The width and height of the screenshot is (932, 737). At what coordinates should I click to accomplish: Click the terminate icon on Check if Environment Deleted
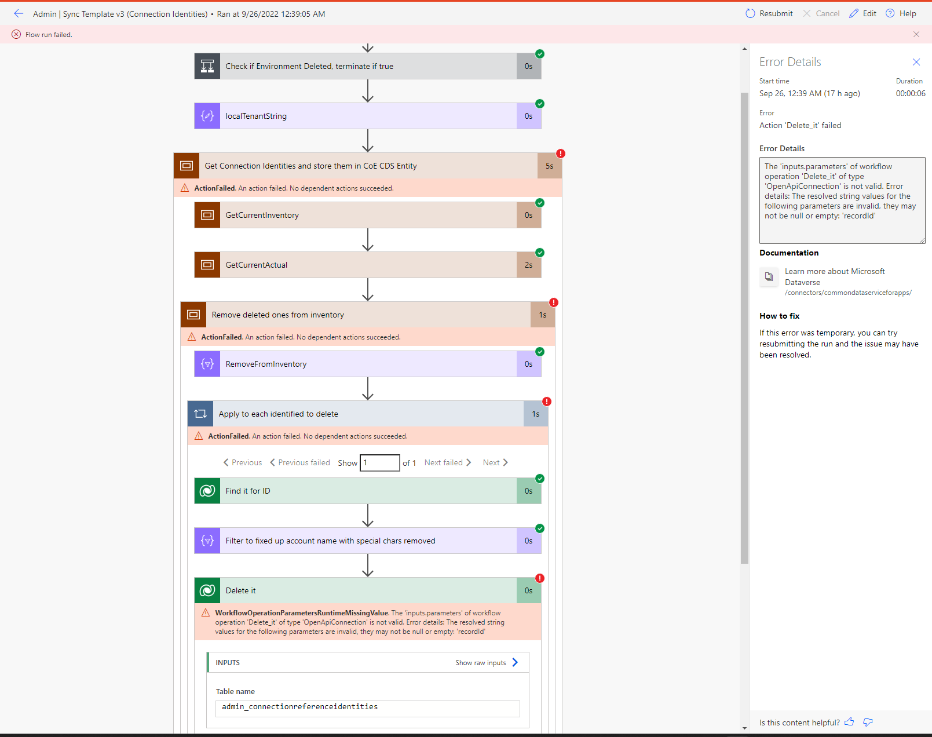pos(207,66)
